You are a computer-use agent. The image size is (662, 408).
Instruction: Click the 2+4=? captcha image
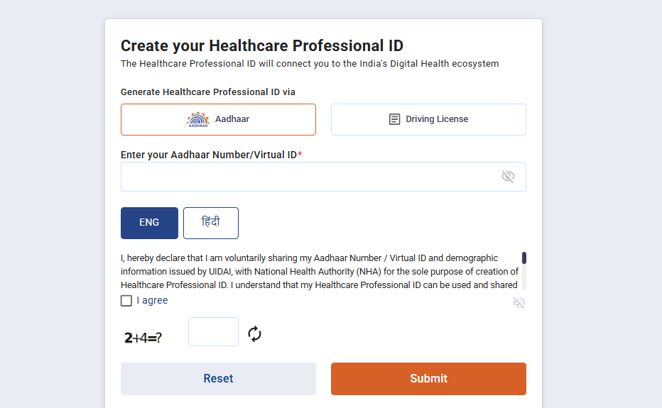click(x=143, y=338)
